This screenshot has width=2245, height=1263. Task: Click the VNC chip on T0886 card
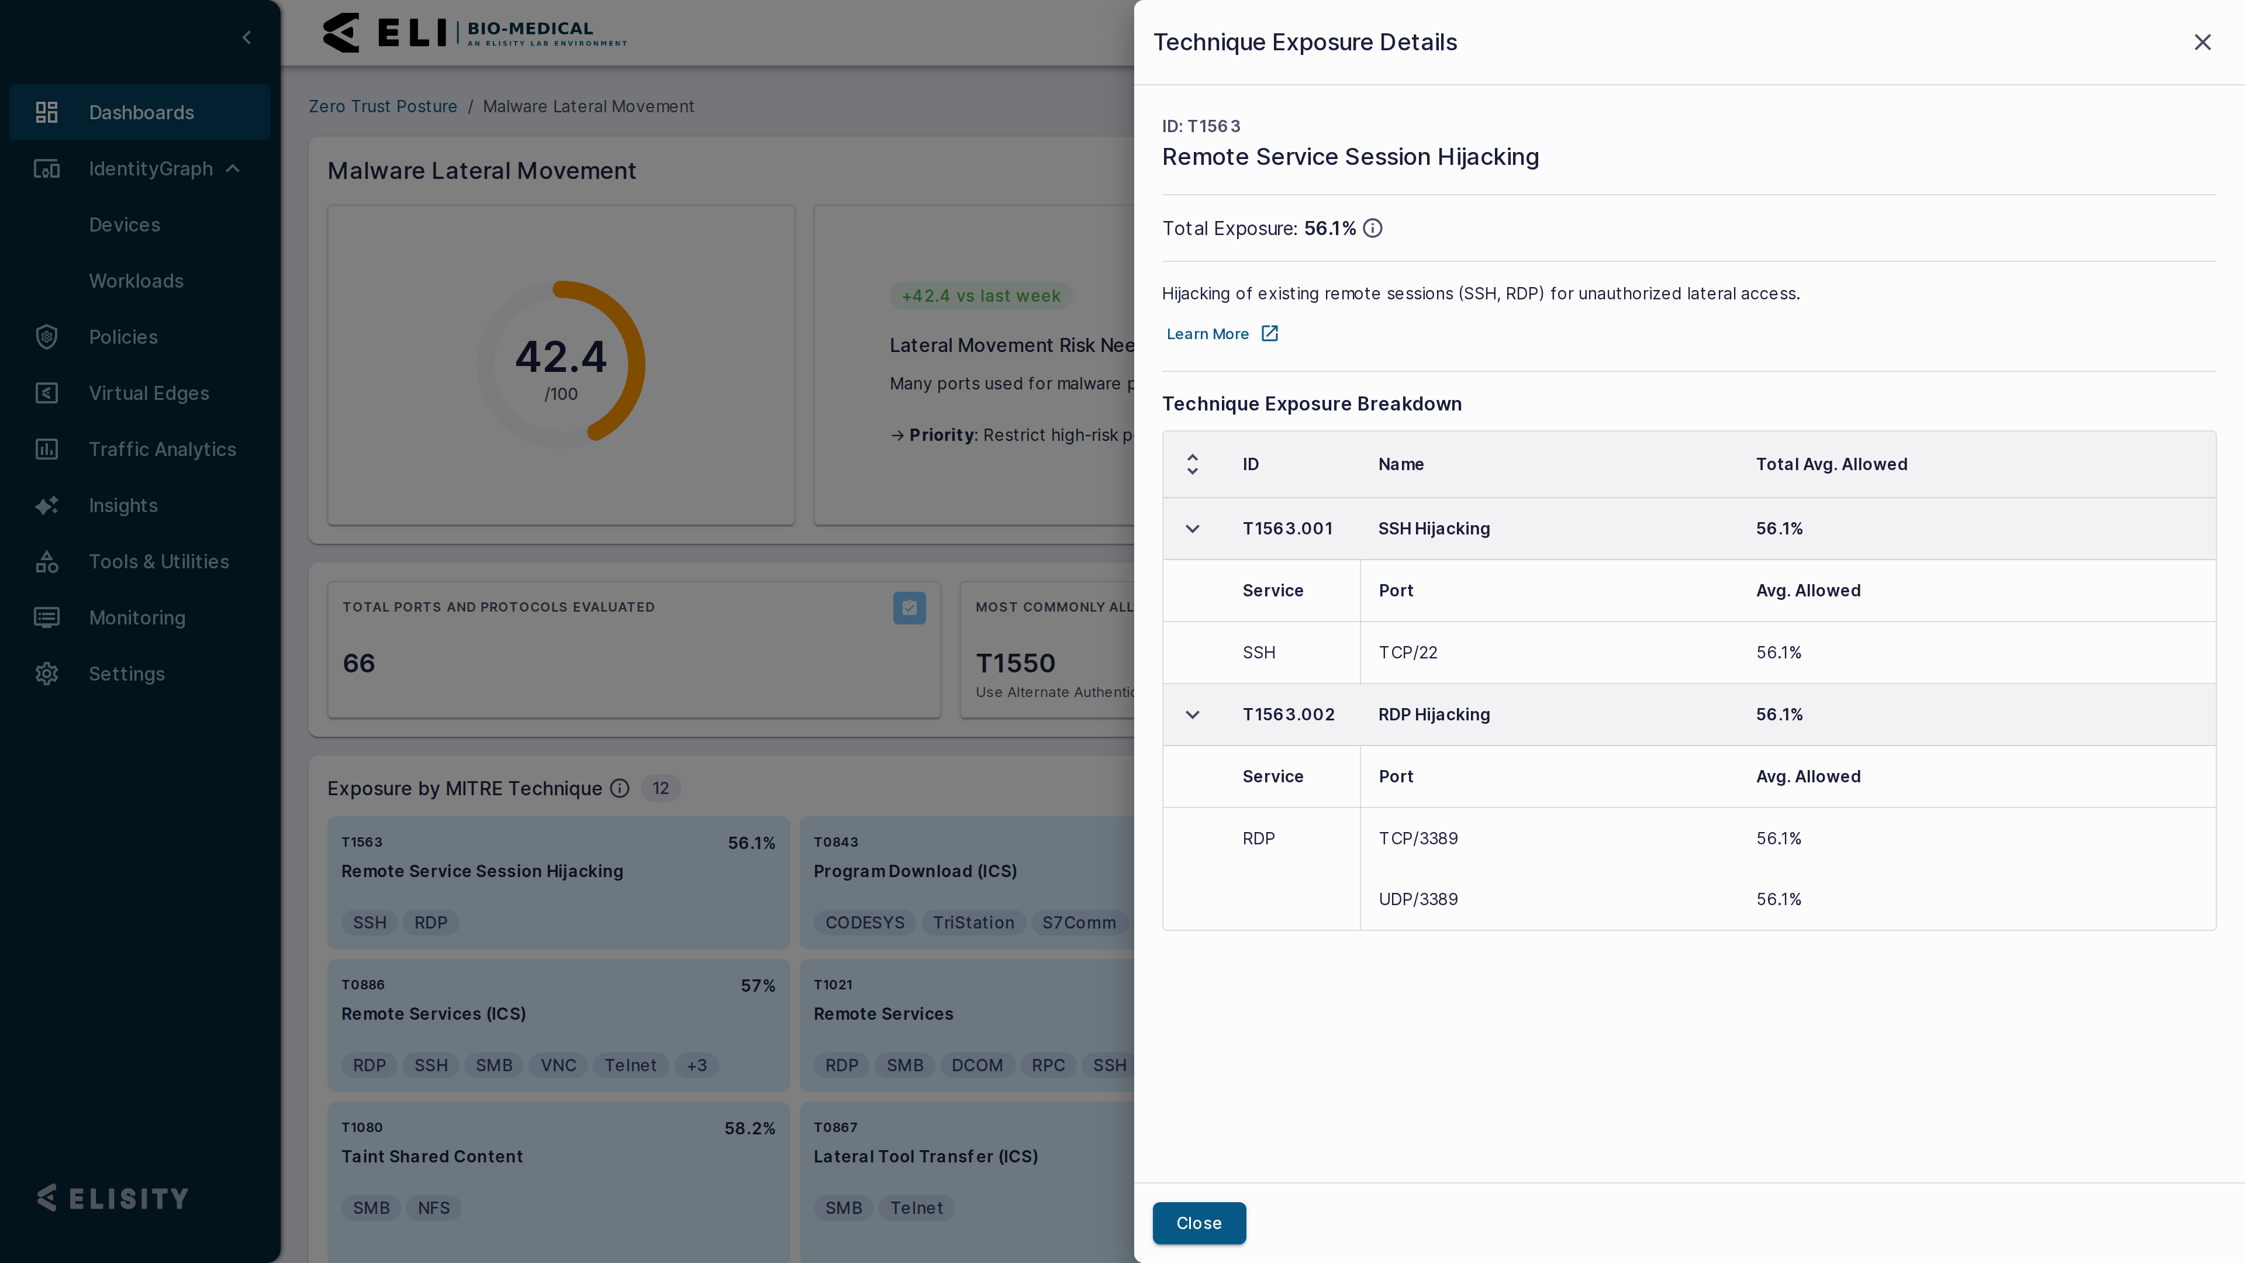click(558, 1065)
